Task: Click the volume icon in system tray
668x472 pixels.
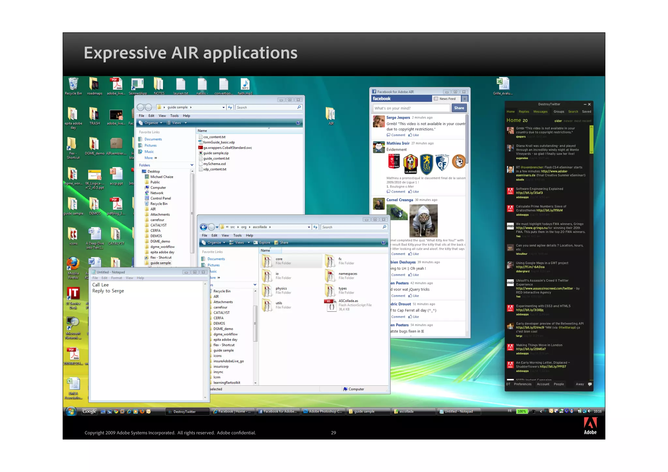Action: click(589, 411)
